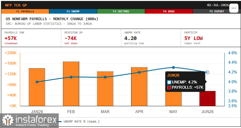Click the JAN26 orange bar
Image resolution: width=241 pixels, height=128 pixels.
point(37,87)
